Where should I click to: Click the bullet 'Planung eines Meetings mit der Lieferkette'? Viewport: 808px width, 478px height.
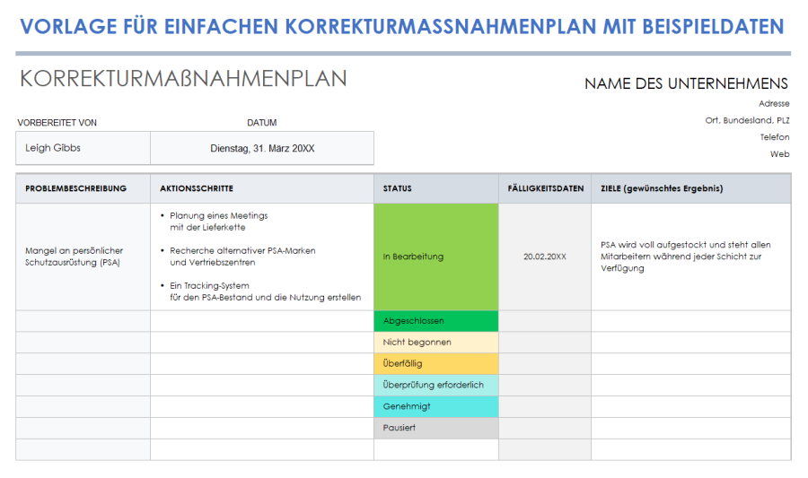[x=218, y=222]
